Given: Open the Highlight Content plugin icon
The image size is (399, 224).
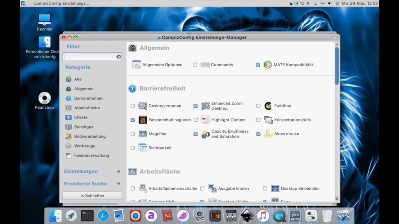Looking at the screenshot, I should click(205, 120).
